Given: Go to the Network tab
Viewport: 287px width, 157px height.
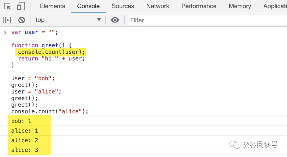Looking at the screenshot, I should (x=158, y=6).
